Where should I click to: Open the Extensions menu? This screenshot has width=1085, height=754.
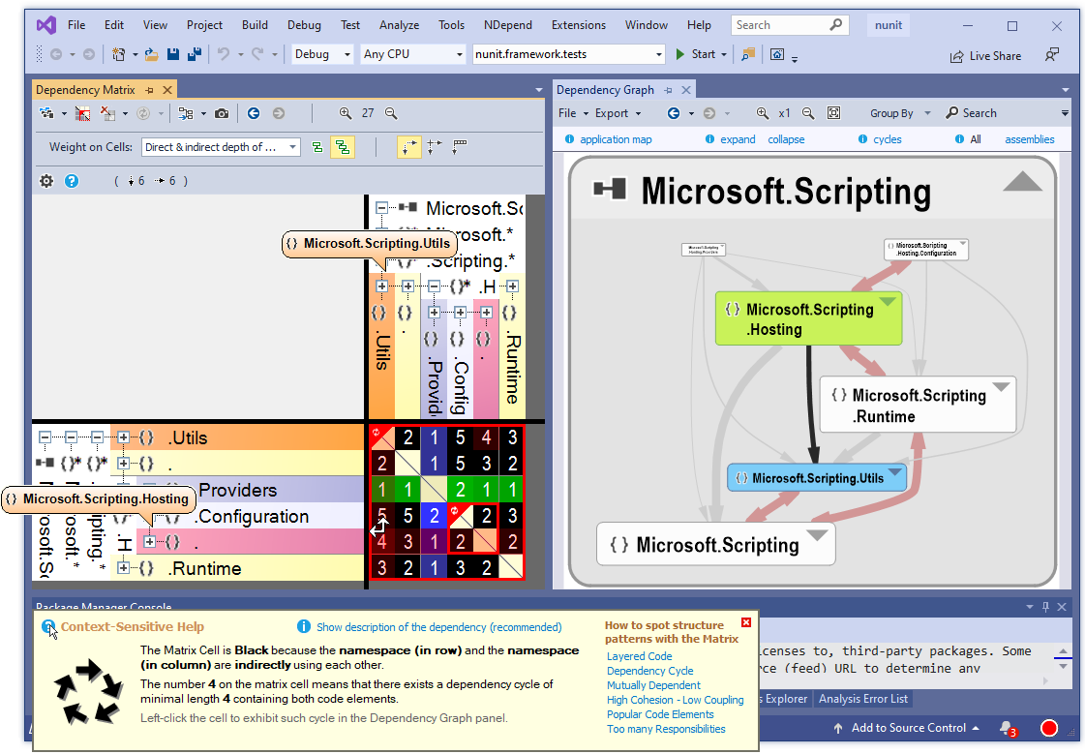pos(579,25)
